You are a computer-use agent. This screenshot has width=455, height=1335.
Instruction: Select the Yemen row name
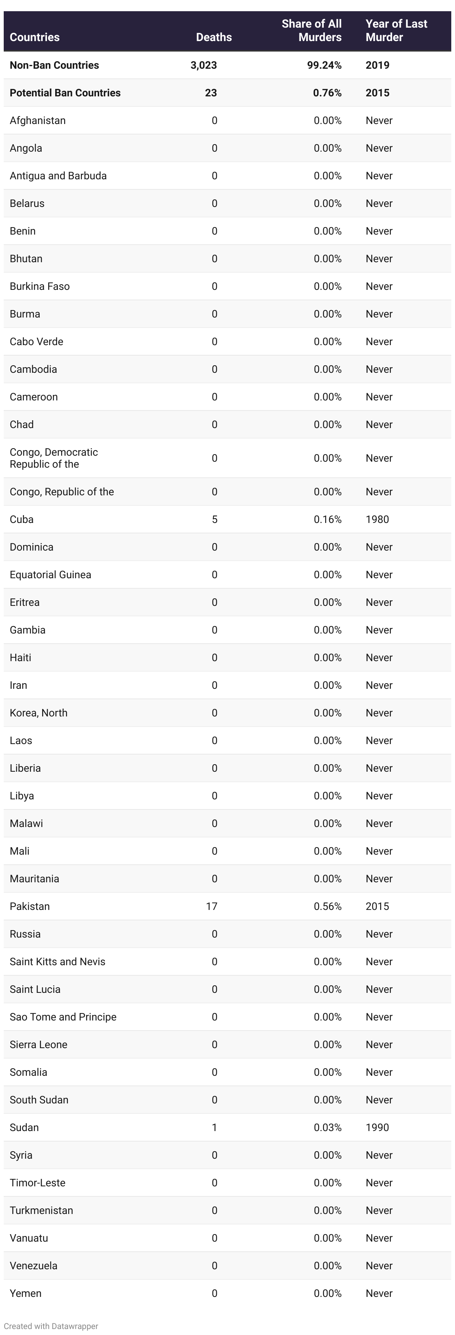pyautogui.click(x=25, y=1294)
